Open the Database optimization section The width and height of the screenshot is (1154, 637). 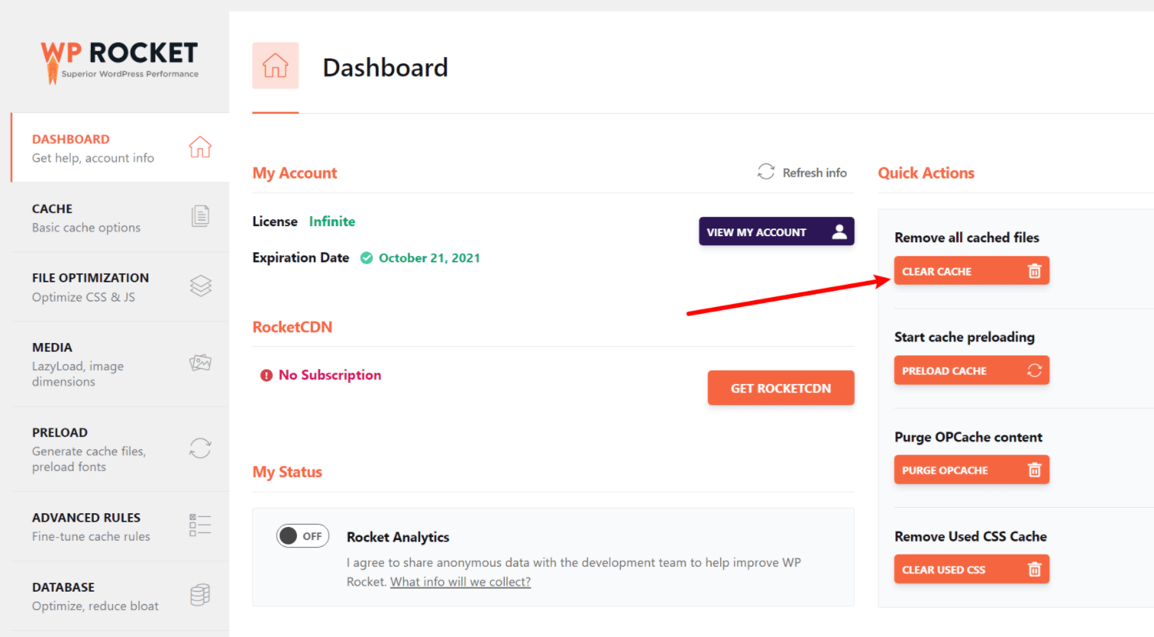click(121, 596)
